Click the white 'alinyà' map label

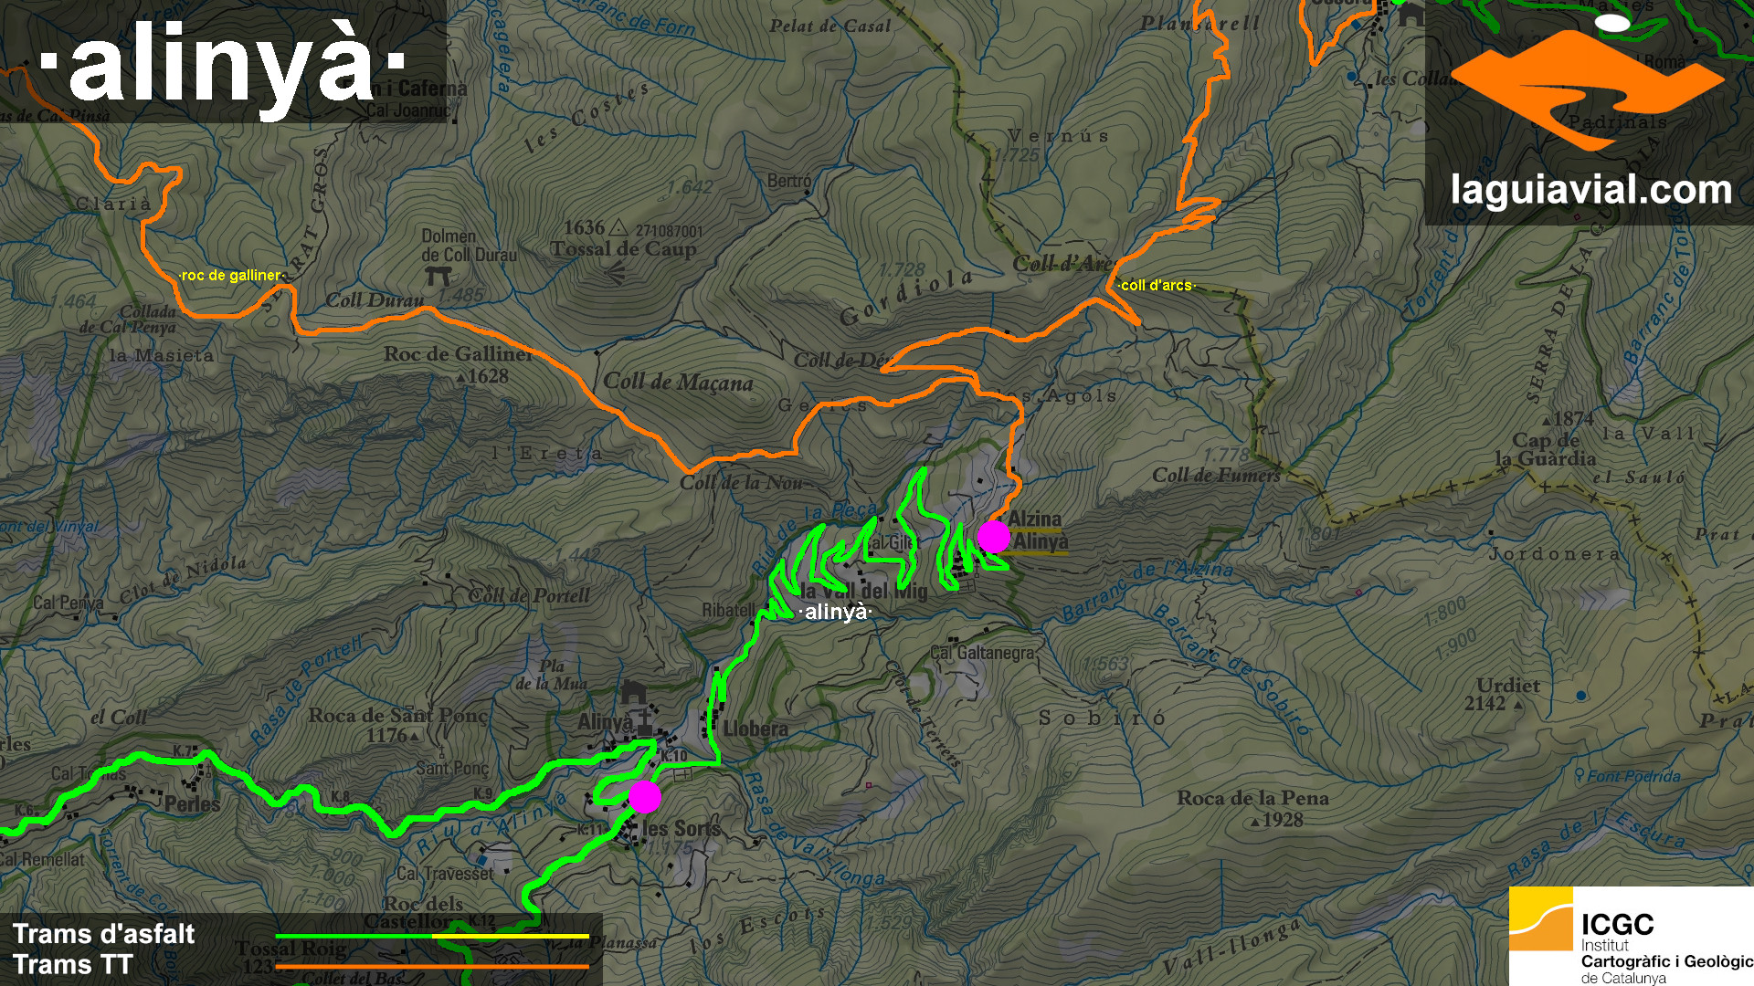[834, 613]
